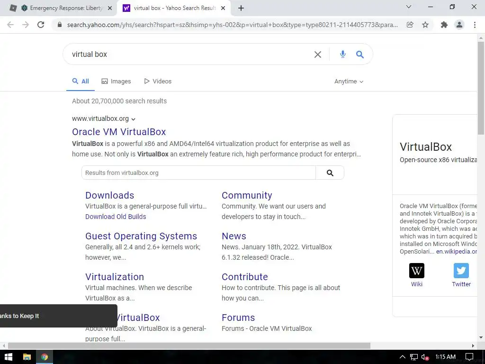This screenshot has height=364, width=485.
Task: Show the clock reading 1:15 AM
Action: click(445, 356)
